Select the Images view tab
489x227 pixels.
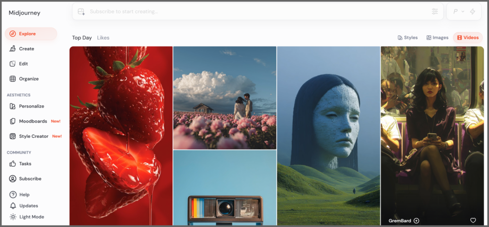[437, 38]
